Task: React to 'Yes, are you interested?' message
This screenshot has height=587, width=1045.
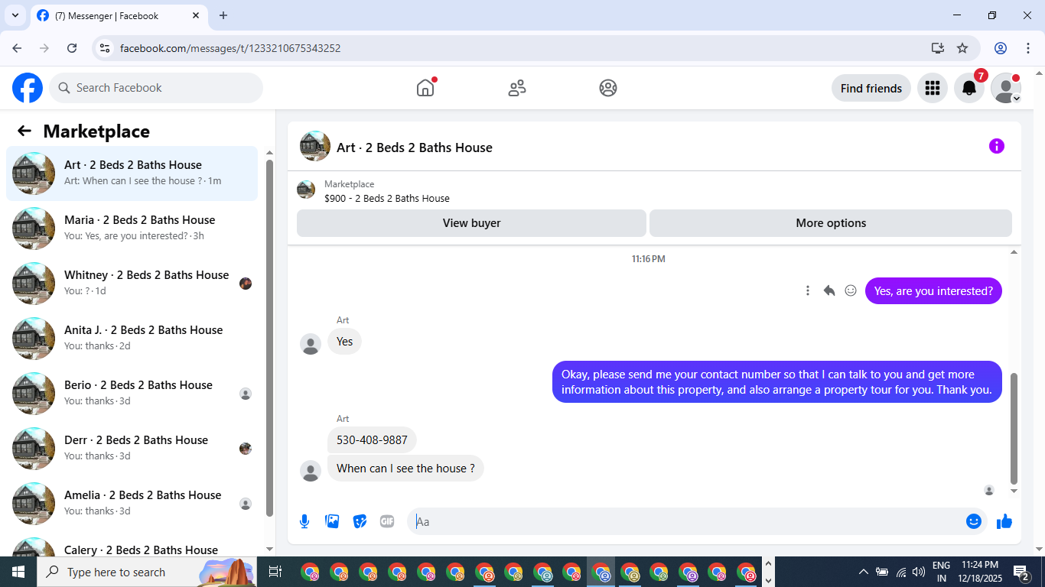Action: pos(851,290)
